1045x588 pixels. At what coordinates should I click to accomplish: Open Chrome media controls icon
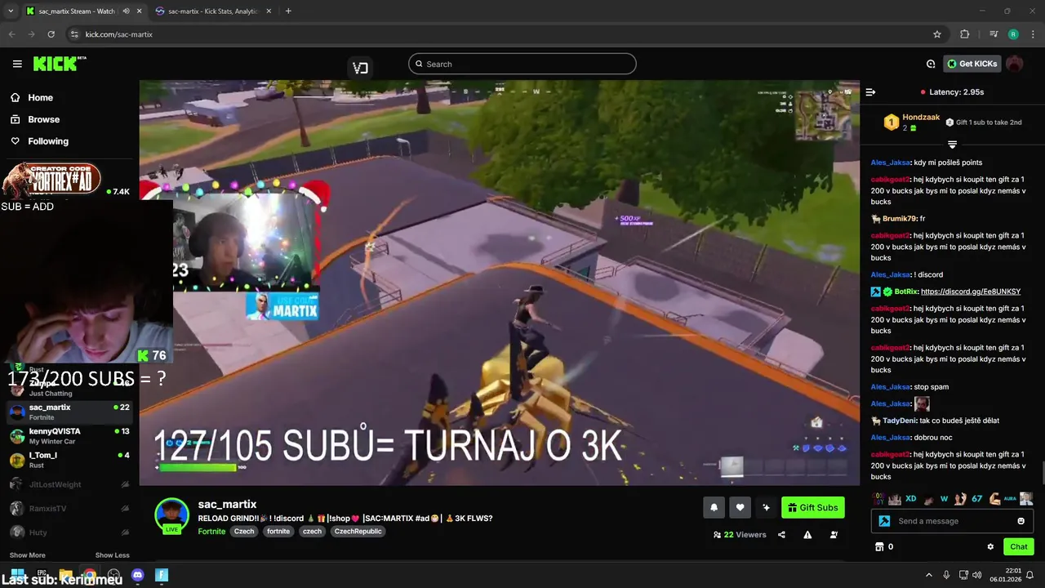click(x=994, y=34)
